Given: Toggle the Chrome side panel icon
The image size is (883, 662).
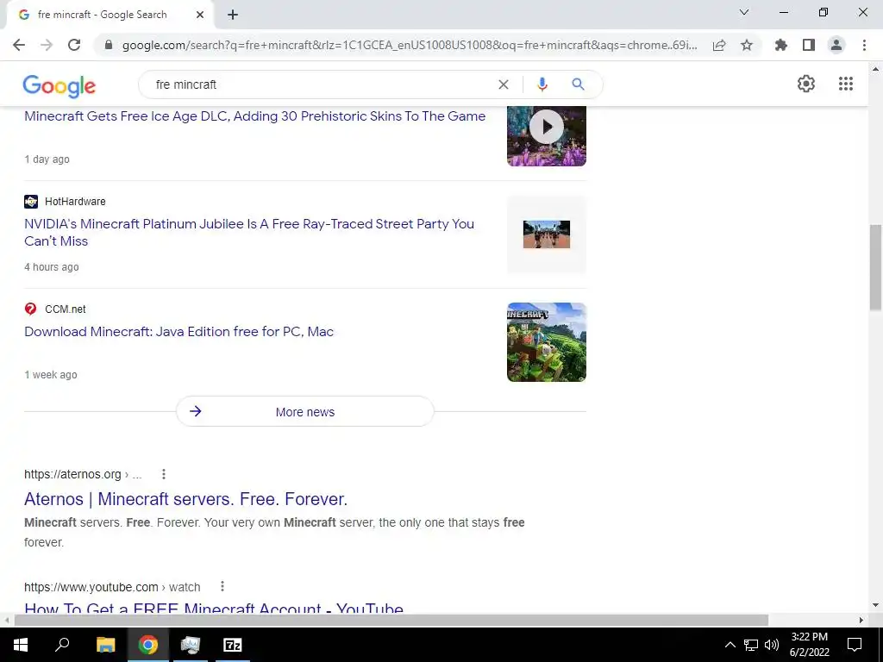Looking at the screenshot, I should click(809, 45).
